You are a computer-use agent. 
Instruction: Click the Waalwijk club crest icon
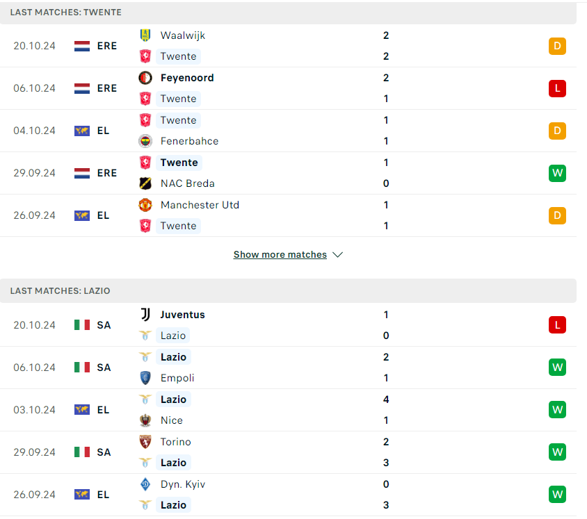point(145,35)
